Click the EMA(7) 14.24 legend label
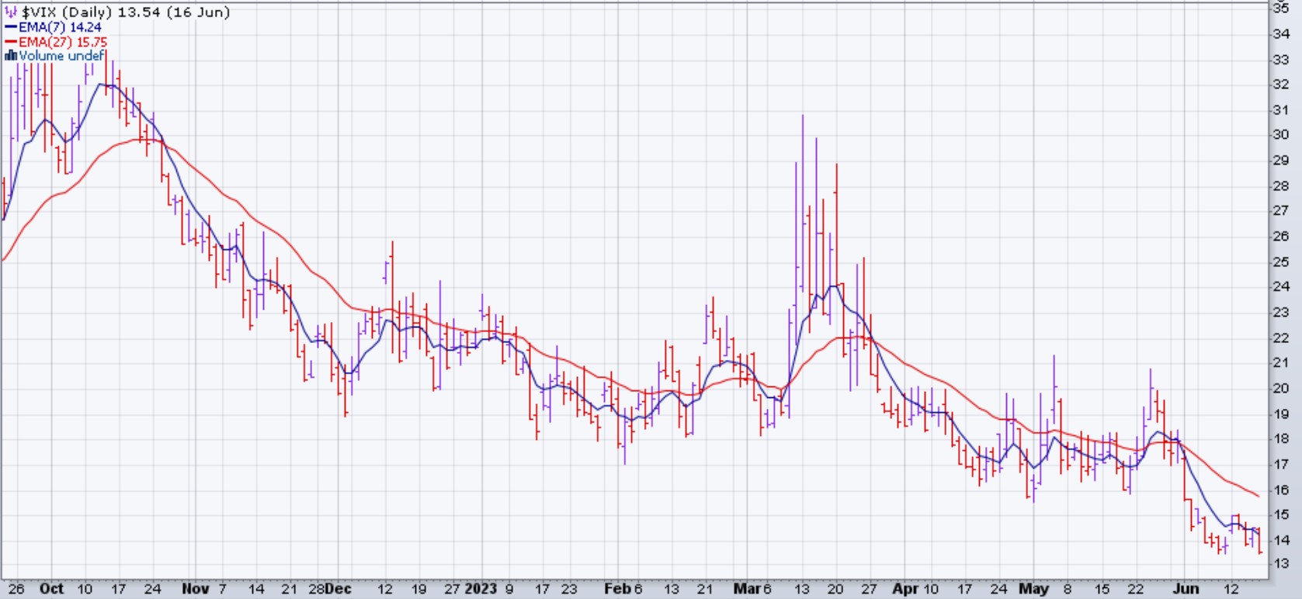 click(60, 27)
